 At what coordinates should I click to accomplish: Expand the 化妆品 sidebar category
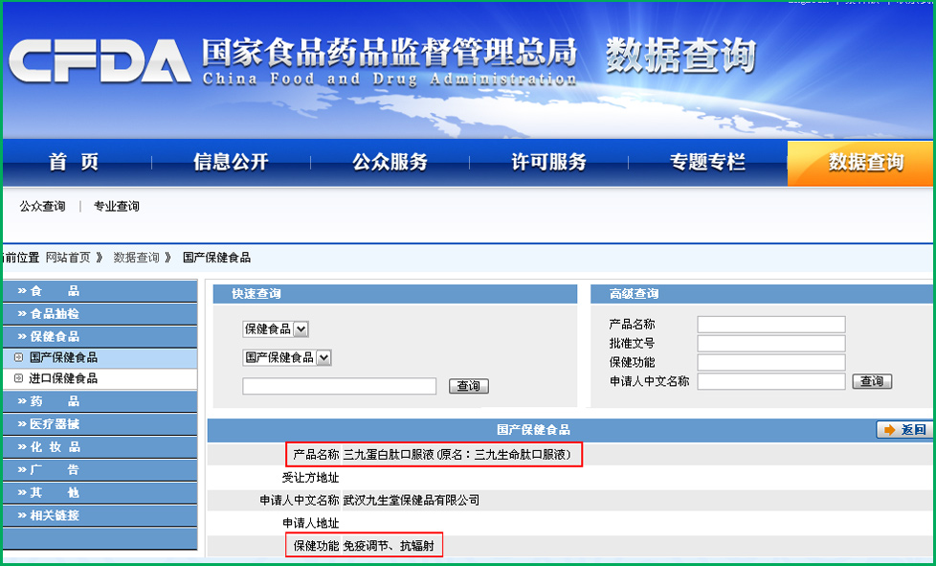coord(100,446)
